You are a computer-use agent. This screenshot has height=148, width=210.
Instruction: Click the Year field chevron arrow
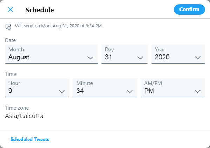(x=198, y=58)
